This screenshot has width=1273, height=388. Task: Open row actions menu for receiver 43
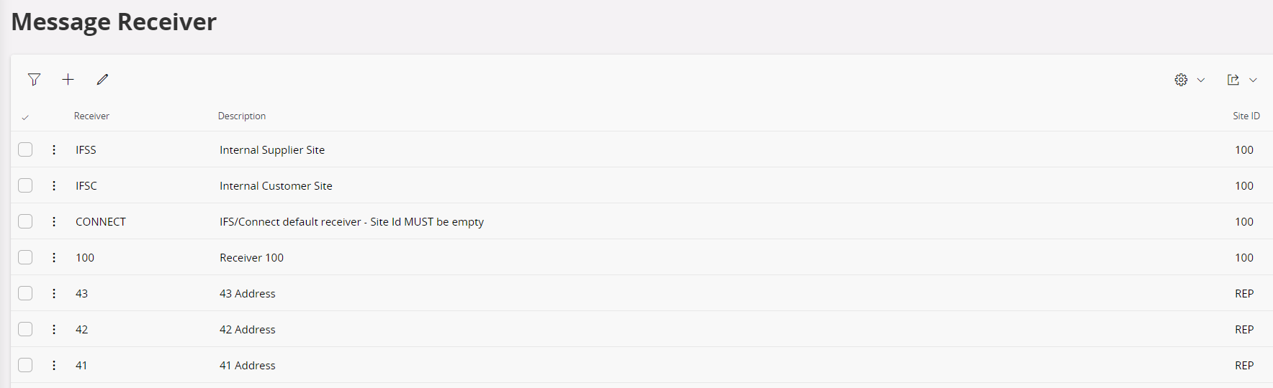click(54, 293)
